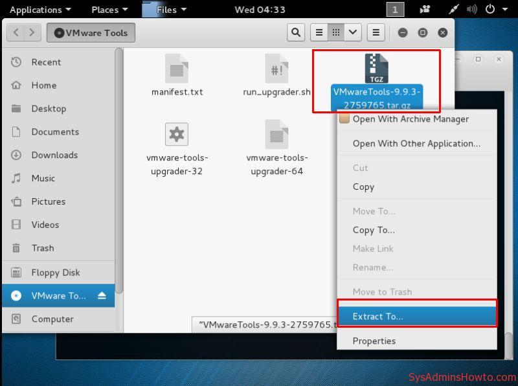Click the power icon in top bar
The height and width of the screenshot is (386, 518).
click(x=490, y=9)
